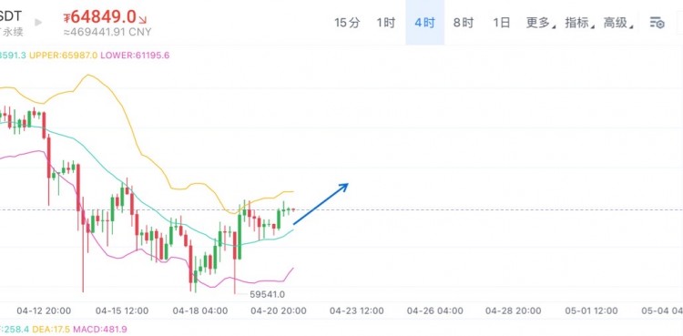Click the 04-23 12:00 time axis label
This screenshot has height=336, width=683.
pyautogui.click(x=356, y=311)
